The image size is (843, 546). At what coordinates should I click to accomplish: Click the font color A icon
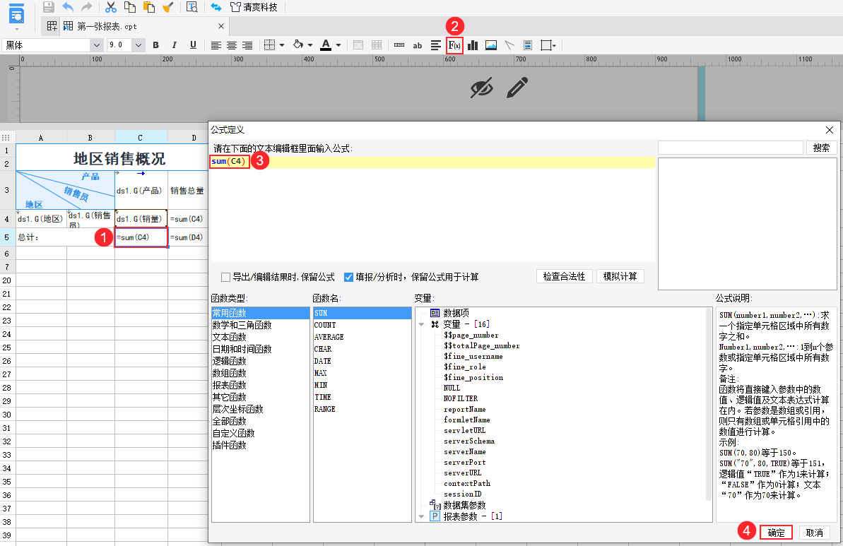pyautogui.click(x=326, y=45)
